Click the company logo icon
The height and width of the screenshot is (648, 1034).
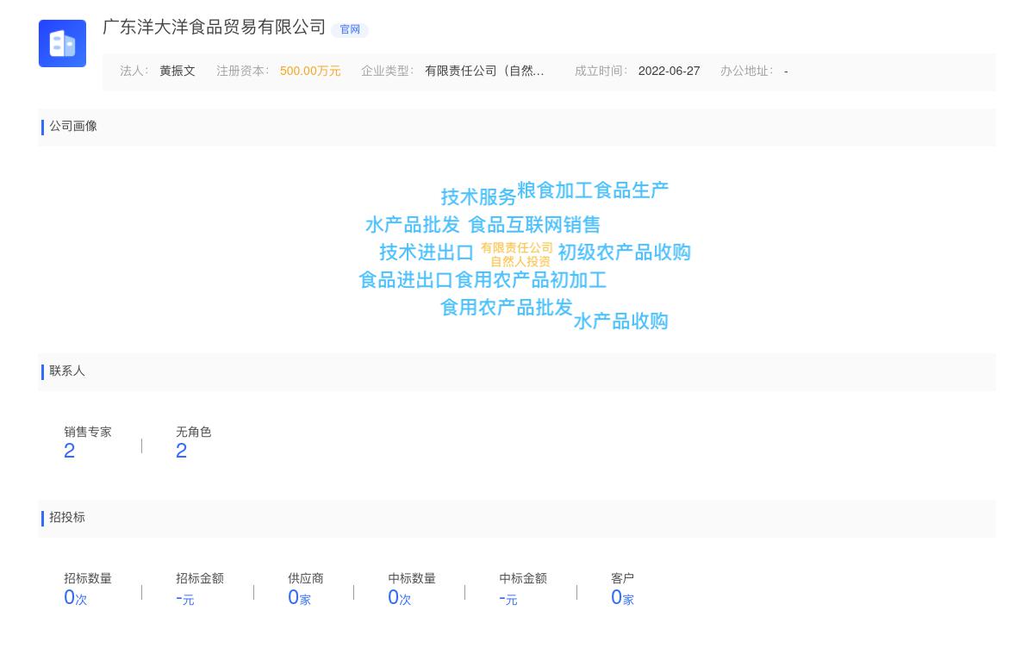62,43
